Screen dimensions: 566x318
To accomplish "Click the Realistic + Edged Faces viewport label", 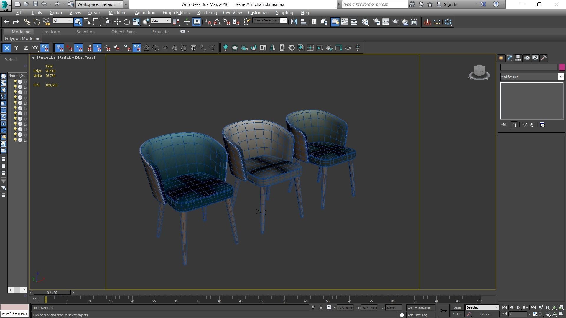I will point(76,57).
